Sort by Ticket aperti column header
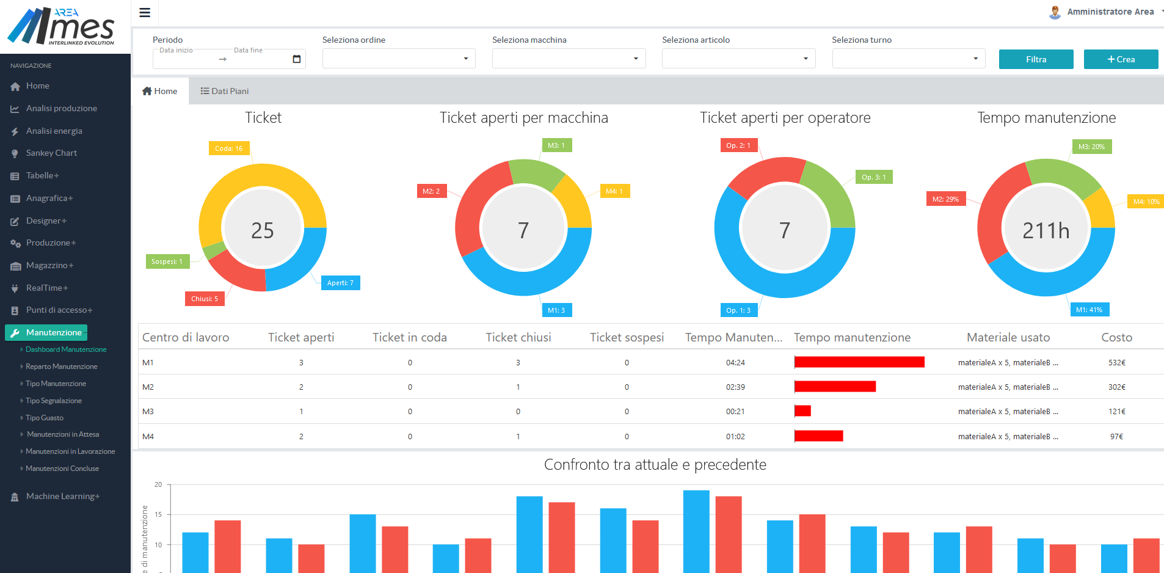The image size is (1164, 573). click(301, 337)
